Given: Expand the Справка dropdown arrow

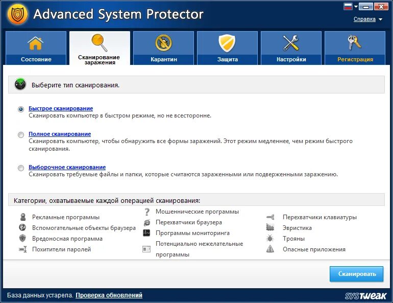Looking at the screenshot, I should (x=380, y=19).
